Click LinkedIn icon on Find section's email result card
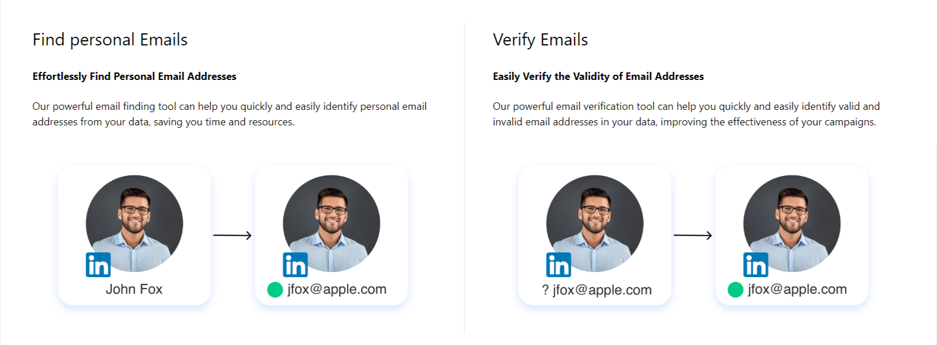The image size is (937, 345). coord(295,264)
